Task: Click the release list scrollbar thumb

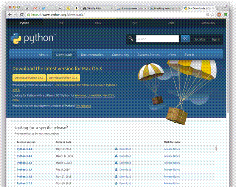Action: click(216, 148)
